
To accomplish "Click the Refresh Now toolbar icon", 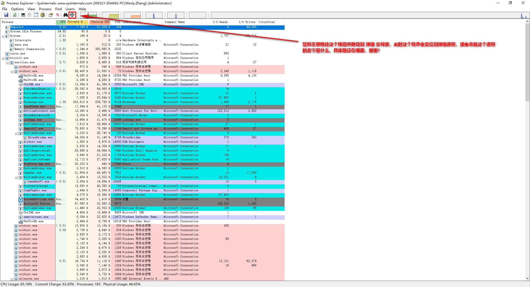I will click(x=14, y=15).
